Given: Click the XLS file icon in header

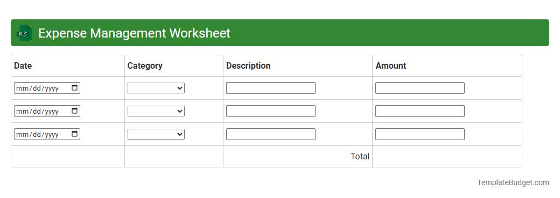Looking at the screenshot, I should click(x=24, y=33).
